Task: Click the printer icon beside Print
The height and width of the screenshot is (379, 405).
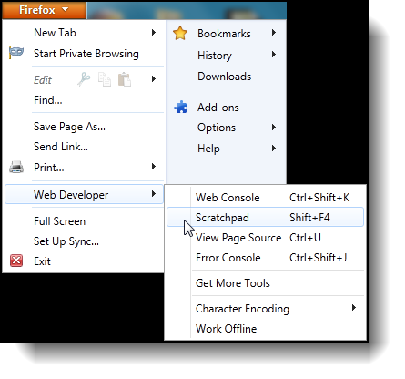Action: coord(16,167)
